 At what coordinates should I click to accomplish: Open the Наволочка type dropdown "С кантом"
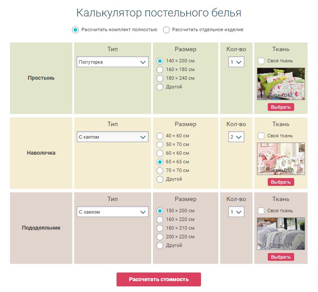pos(113,137)
